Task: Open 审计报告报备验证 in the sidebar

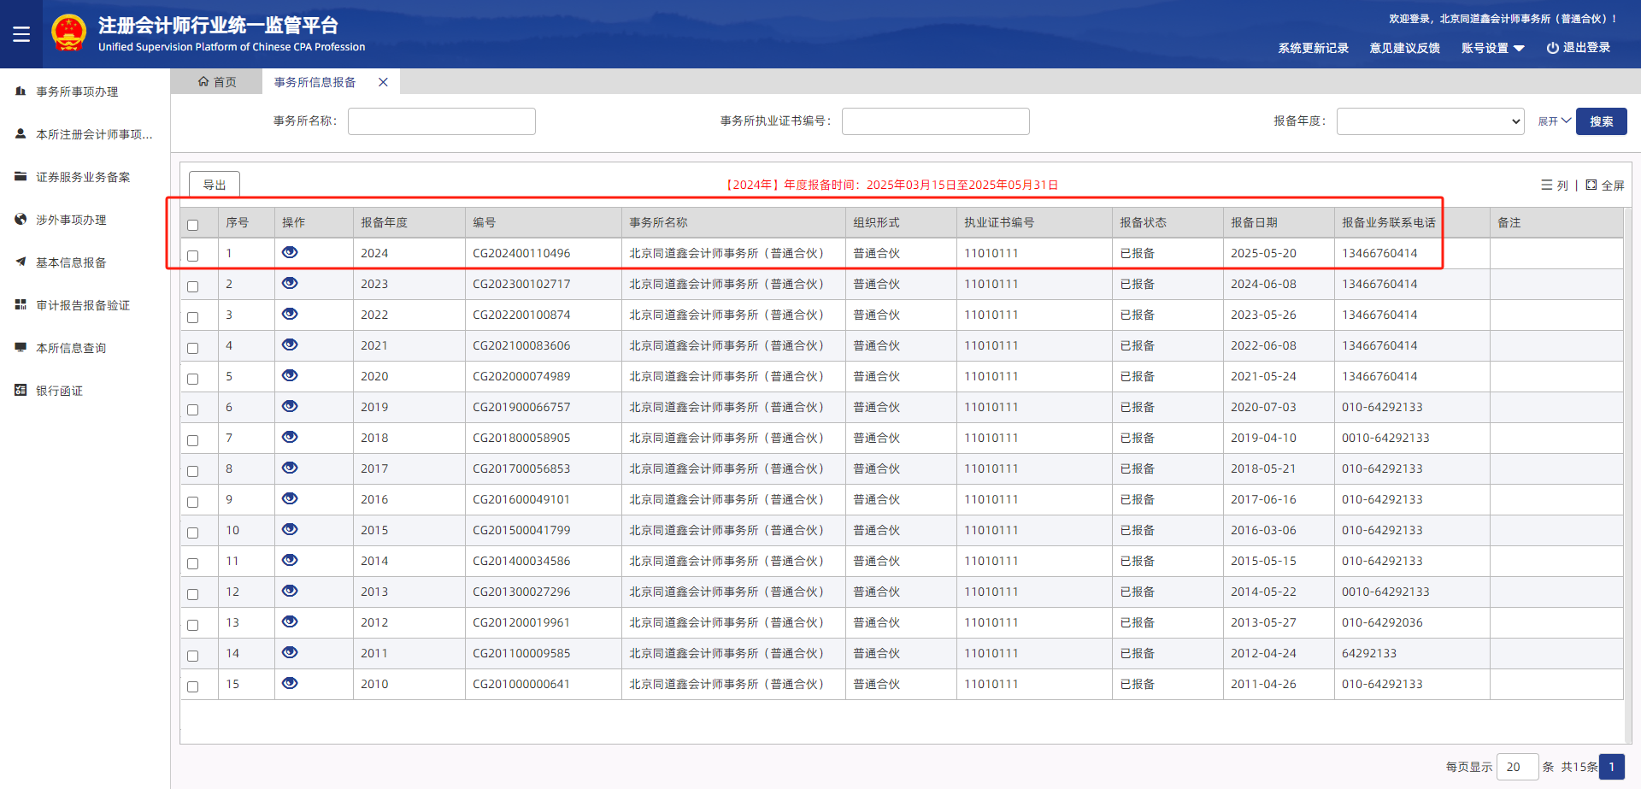Action: point(82,305)
